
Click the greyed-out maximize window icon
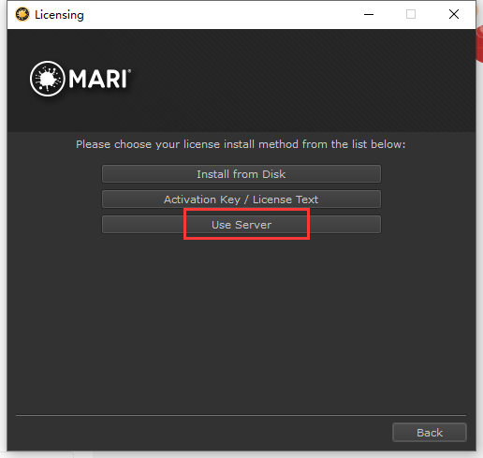tap(411, 14)
